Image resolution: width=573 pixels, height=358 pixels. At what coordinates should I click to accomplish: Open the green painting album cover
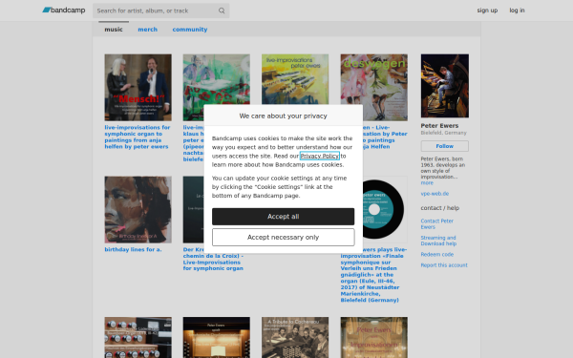click(x=217, y=79)
